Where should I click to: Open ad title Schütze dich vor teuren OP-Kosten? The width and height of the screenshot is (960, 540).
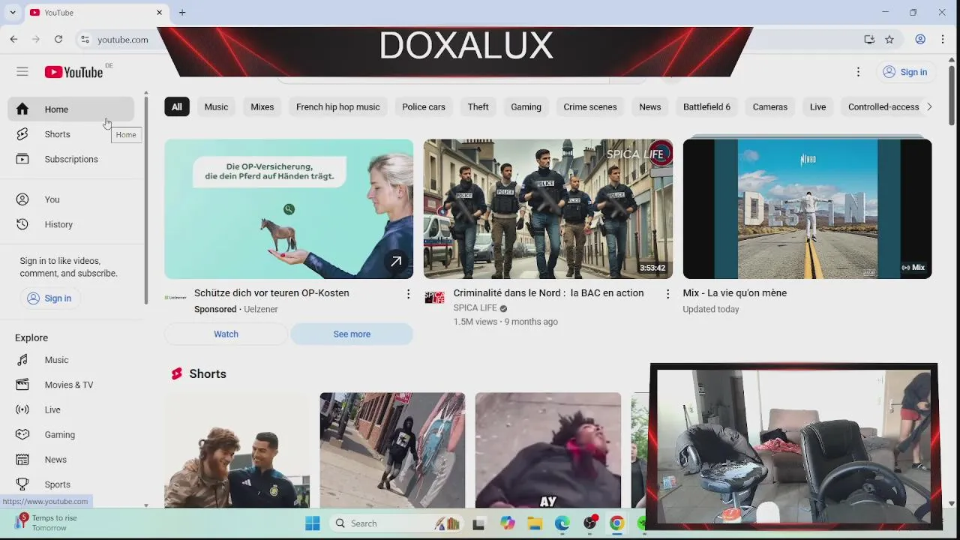[x=271, y=293]
